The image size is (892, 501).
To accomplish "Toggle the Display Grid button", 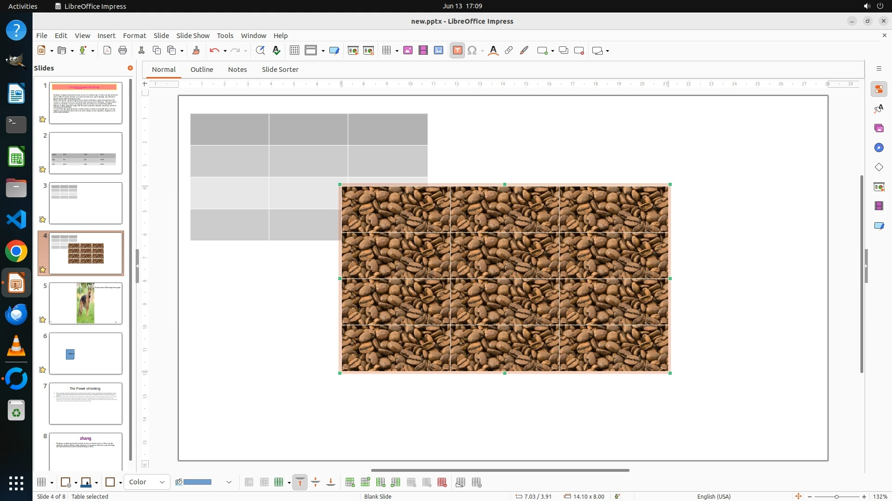I will point(294,51).
